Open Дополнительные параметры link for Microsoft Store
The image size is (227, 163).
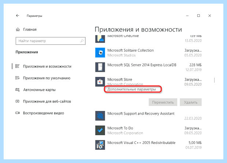131,89
